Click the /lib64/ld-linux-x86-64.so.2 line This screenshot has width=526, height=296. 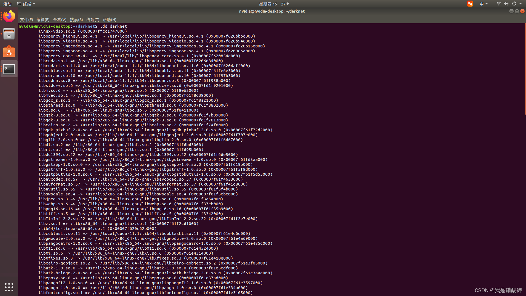coord(98,229)
